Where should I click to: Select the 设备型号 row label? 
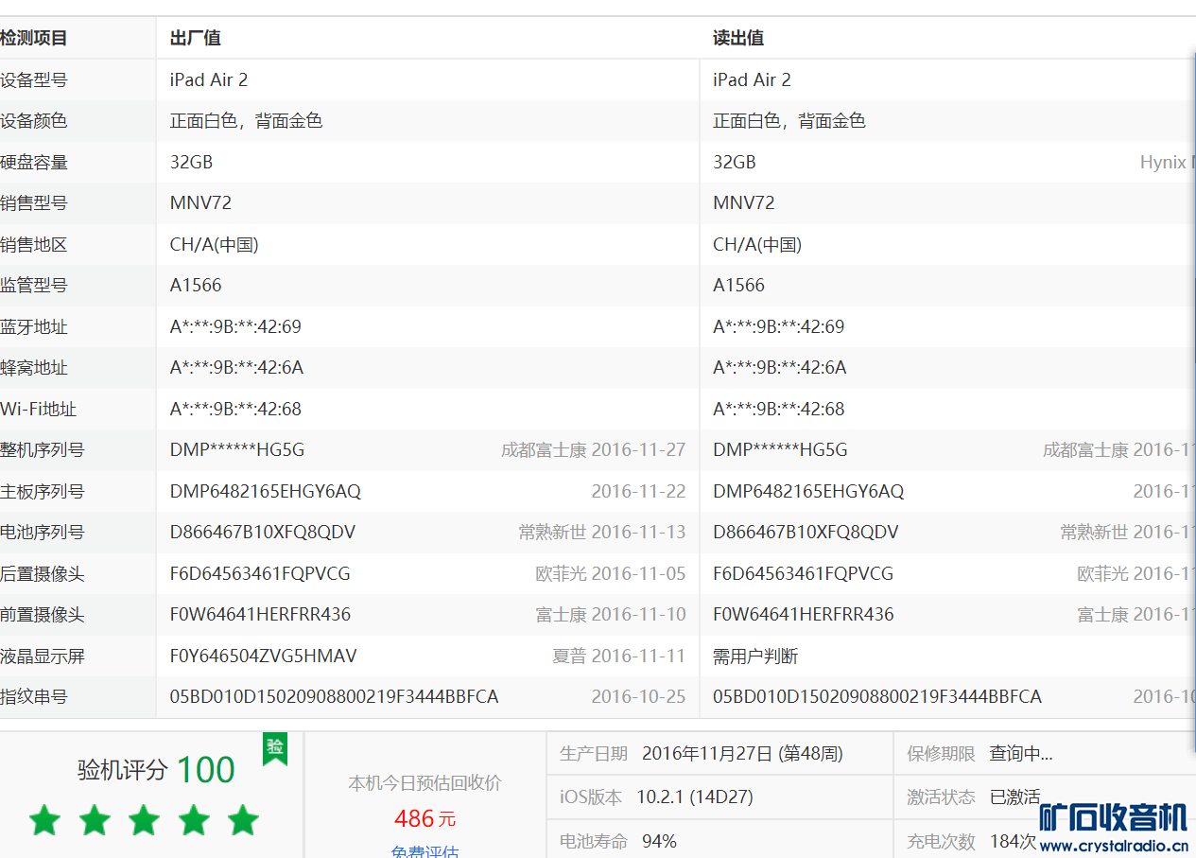click(x=34, y=80)
